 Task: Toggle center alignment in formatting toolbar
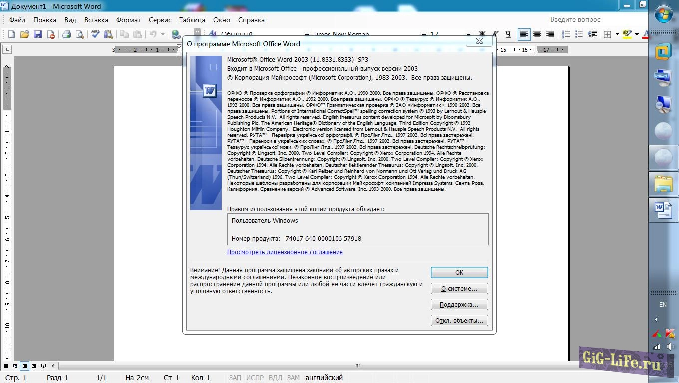tap(537, 34)
